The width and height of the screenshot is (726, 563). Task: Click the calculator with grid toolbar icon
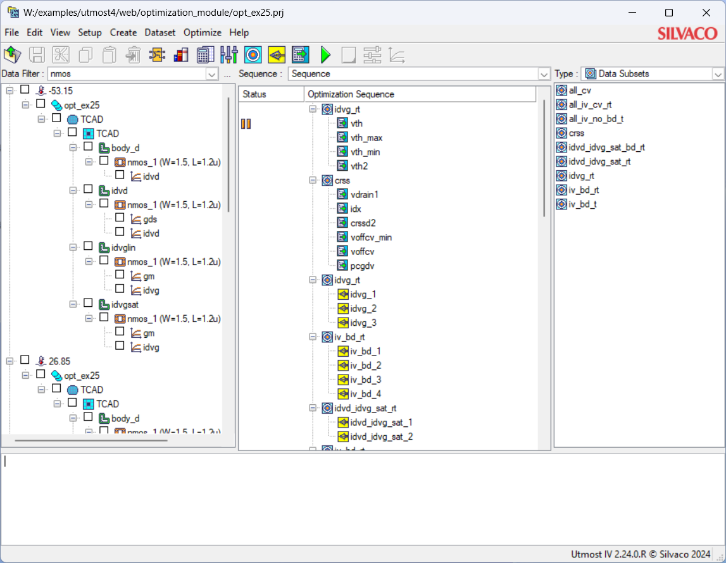(205, 54)
